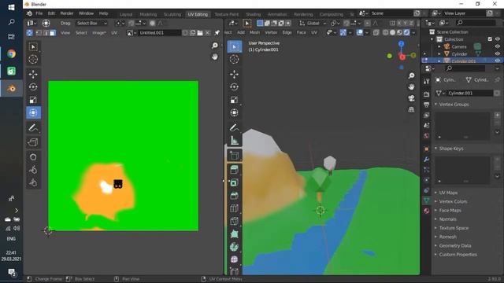
Task: Select the Spin tool
Action: tap(235, 247)
